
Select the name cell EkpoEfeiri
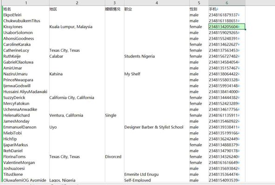click(x=26, y=15)
